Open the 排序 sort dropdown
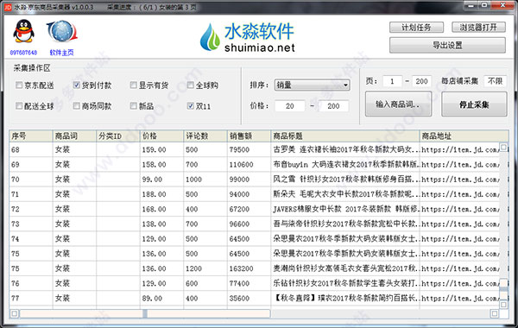This screenshot has height=328, width=518. pos(312,85)
